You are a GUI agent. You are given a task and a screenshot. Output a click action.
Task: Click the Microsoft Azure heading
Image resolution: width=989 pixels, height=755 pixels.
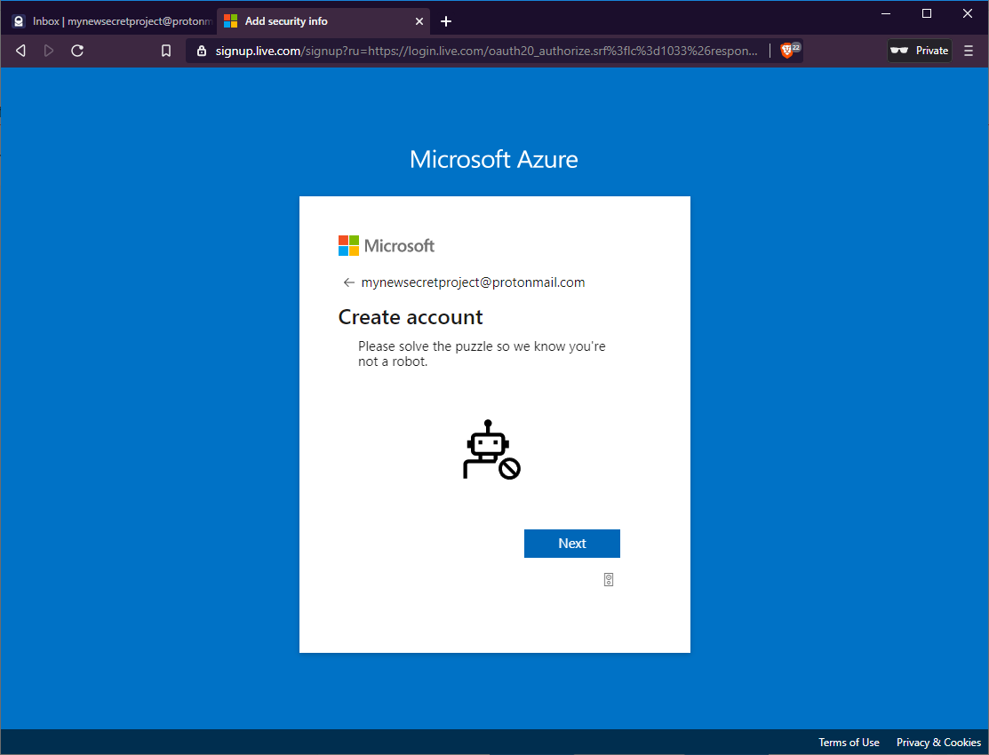point(494,159)
